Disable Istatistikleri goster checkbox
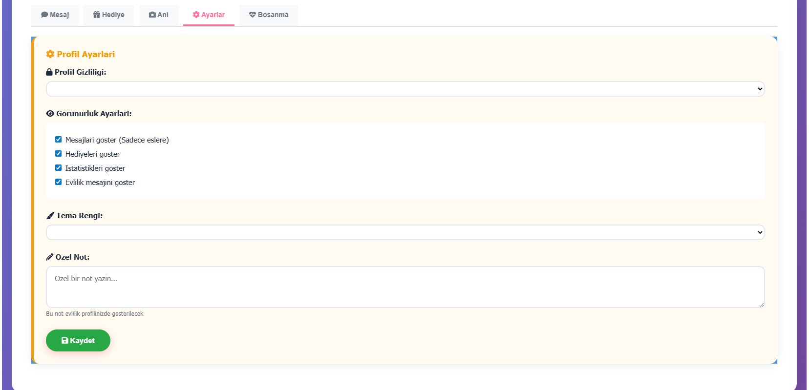Viewport: 809px width, 390px height. [59, 168]
